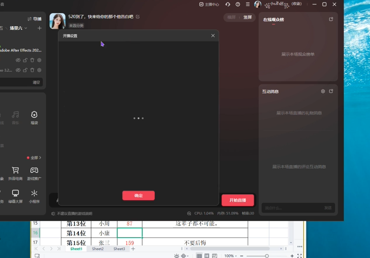Open the 绿幕大屏 green screen tool
This screenshot has width=370, height=258.
16,196
